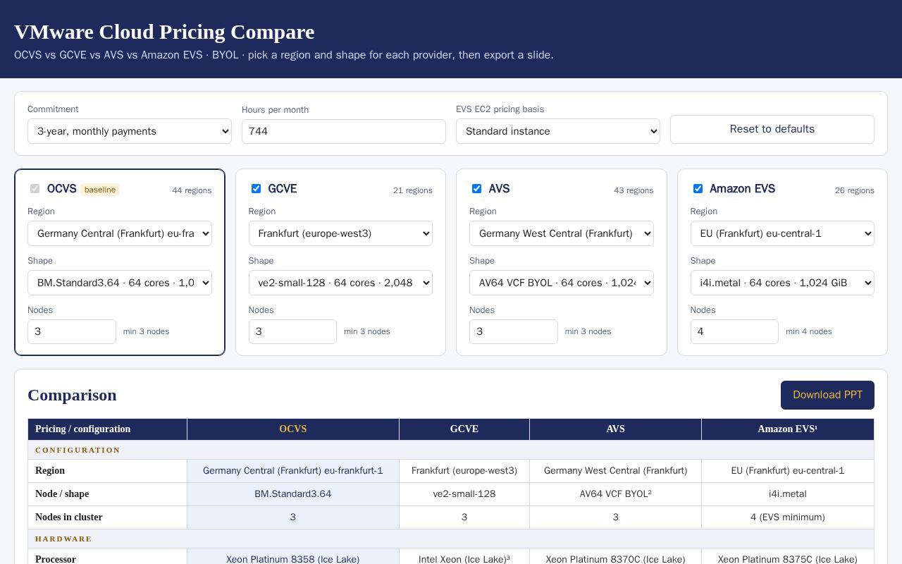
Task: Open the OCVS Region dropdown
Action: [x=120, y=233]
